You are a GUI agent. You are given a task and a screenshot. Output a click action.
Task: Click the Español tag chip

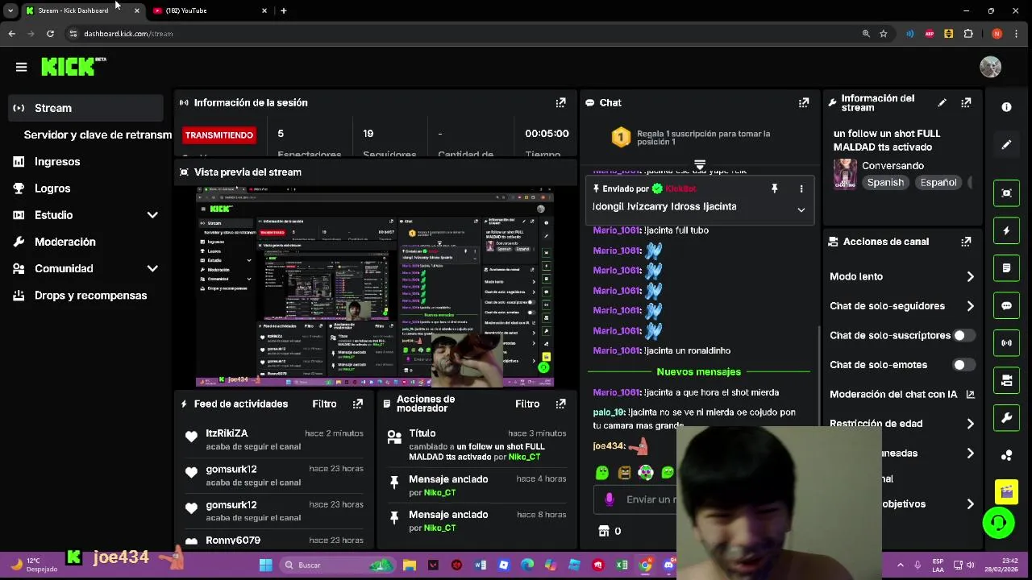938,183
